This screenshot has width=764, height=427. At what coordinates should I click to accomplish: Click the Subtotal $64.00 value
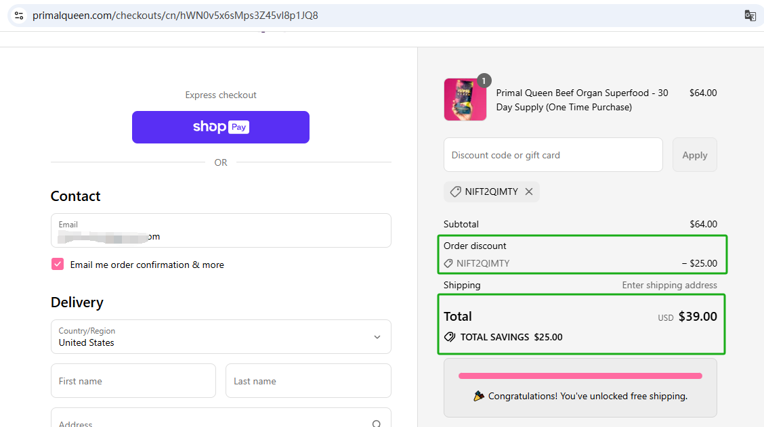tap(703, 224)
